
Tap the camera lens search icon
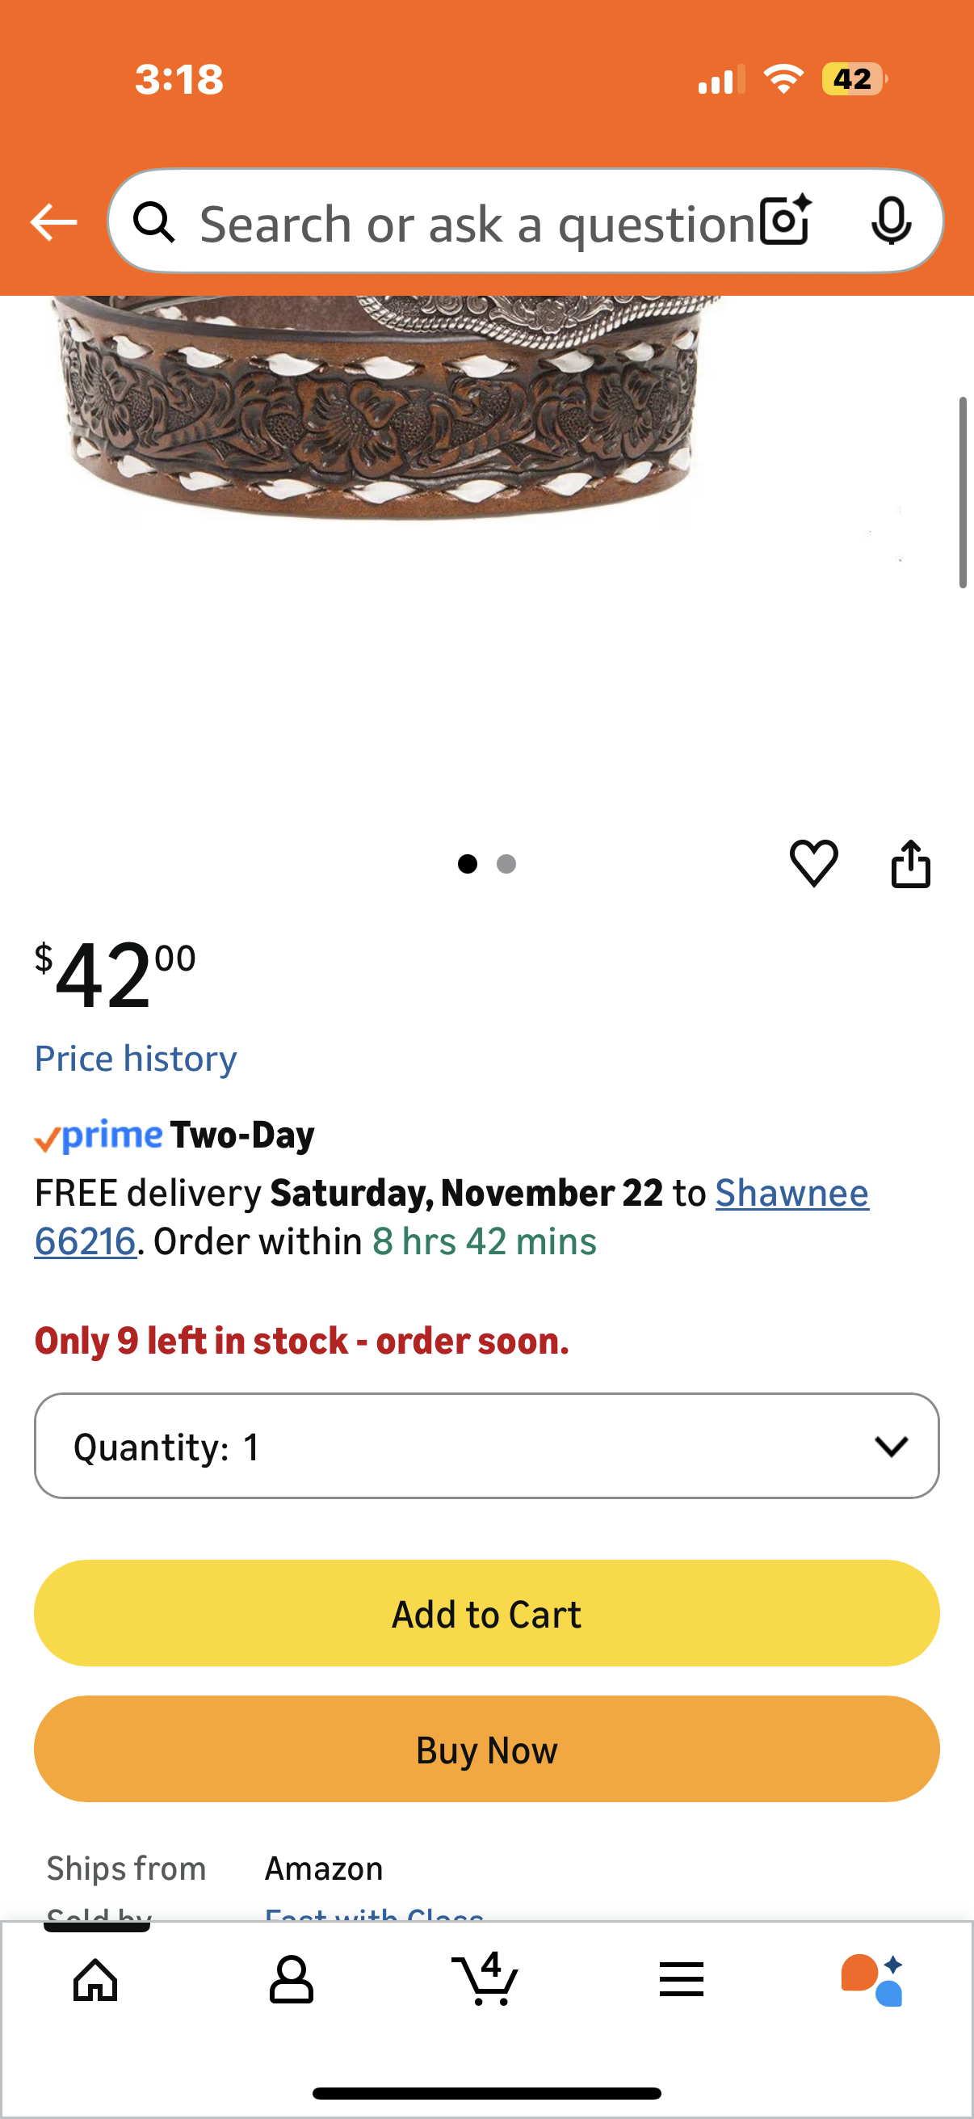click(785, 221)
